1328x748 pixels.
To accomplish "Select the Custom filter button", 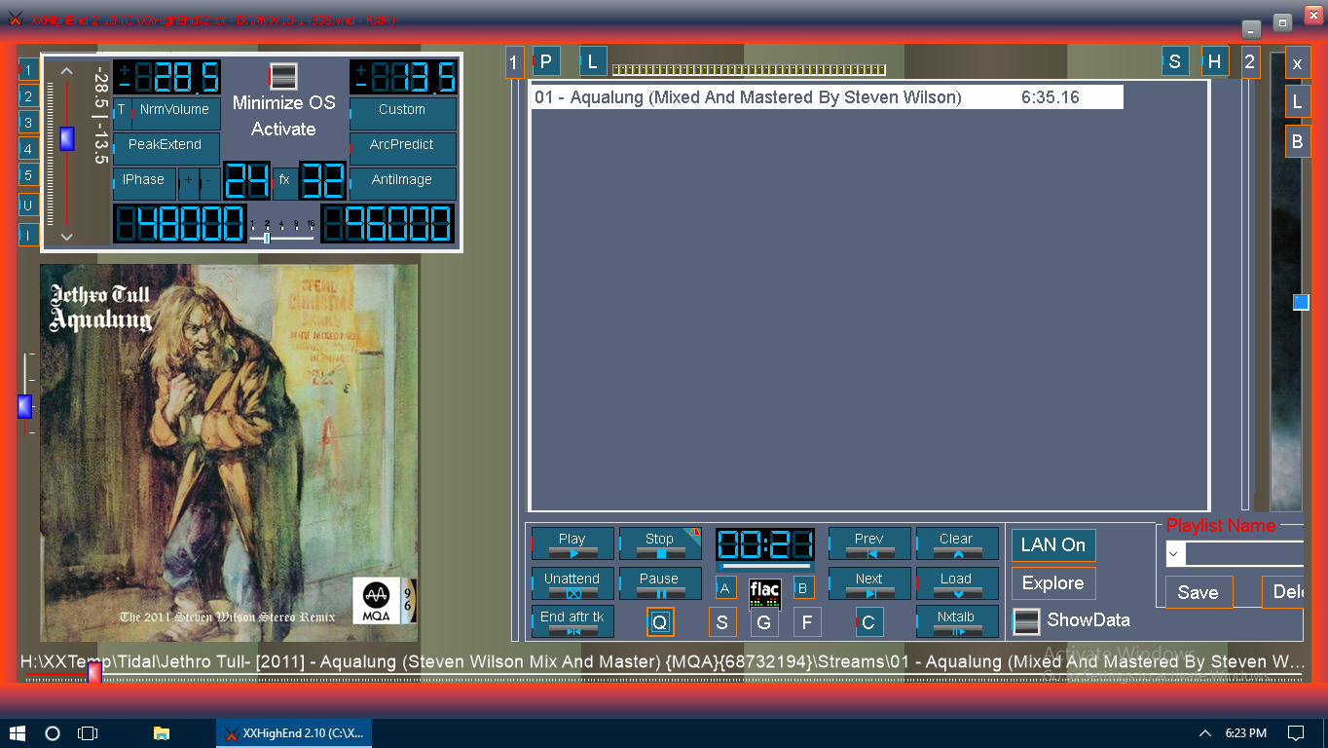I will 403,113.
